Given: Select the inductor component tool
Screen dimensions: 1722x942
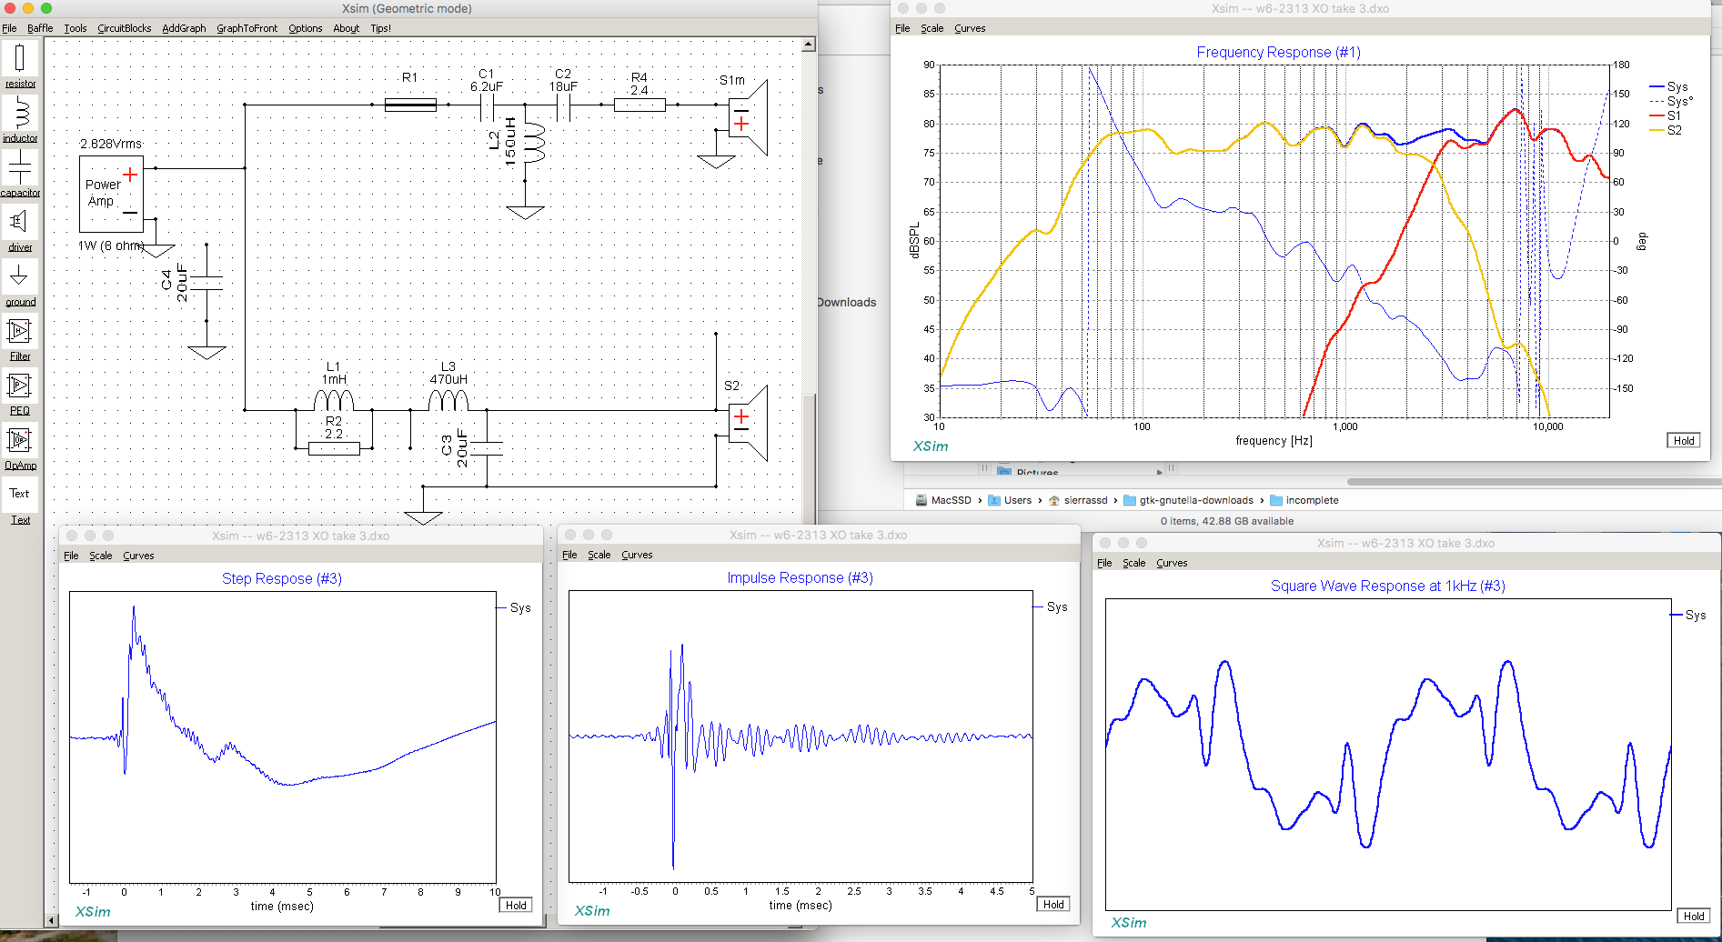Looking at the screenshot, I should click(x=20, y=120).
